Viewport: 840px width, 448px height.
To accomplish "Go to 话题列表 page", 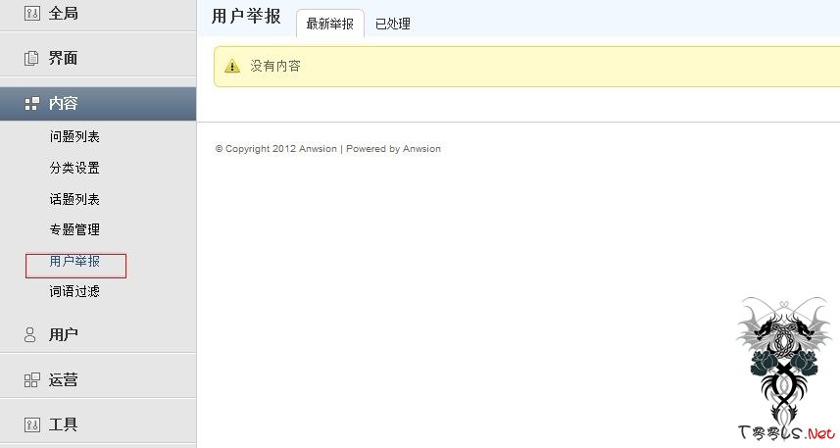I will 74,199.
